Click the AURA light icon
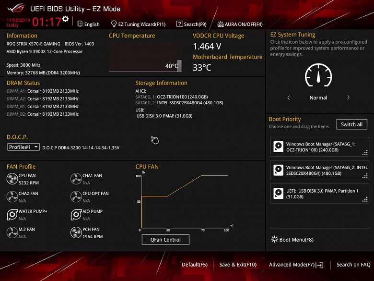 tap(221, 24)
